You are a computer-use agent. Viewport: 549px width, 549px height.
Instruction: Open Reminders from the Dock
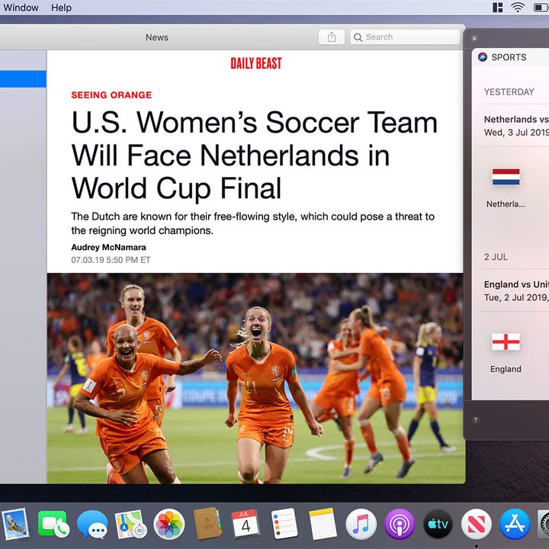click(284, 524)
